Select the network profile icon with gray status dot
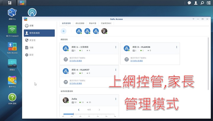Image resolution: width=213 pixels, height=121 pixels. coord(96,31)
